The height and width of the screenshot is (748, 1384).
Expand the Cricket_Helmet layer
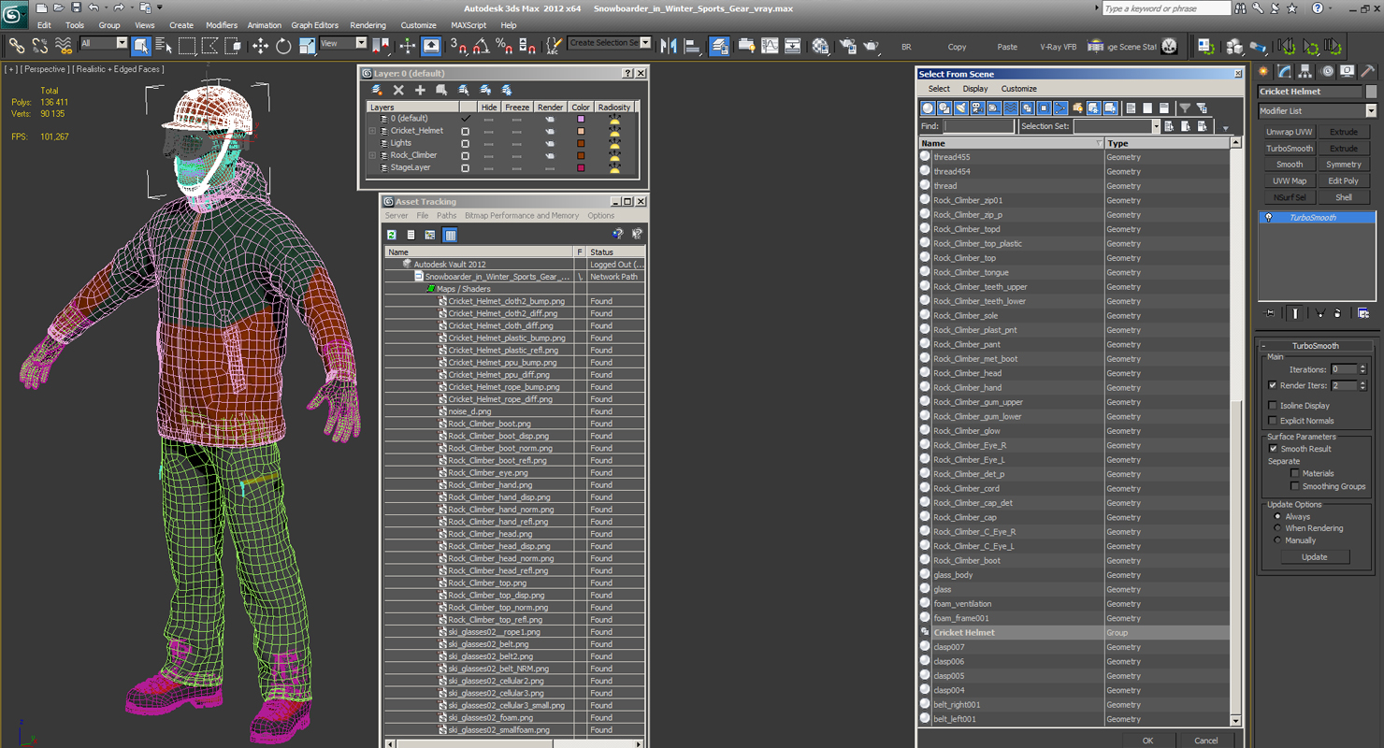(x=372, y=131)
